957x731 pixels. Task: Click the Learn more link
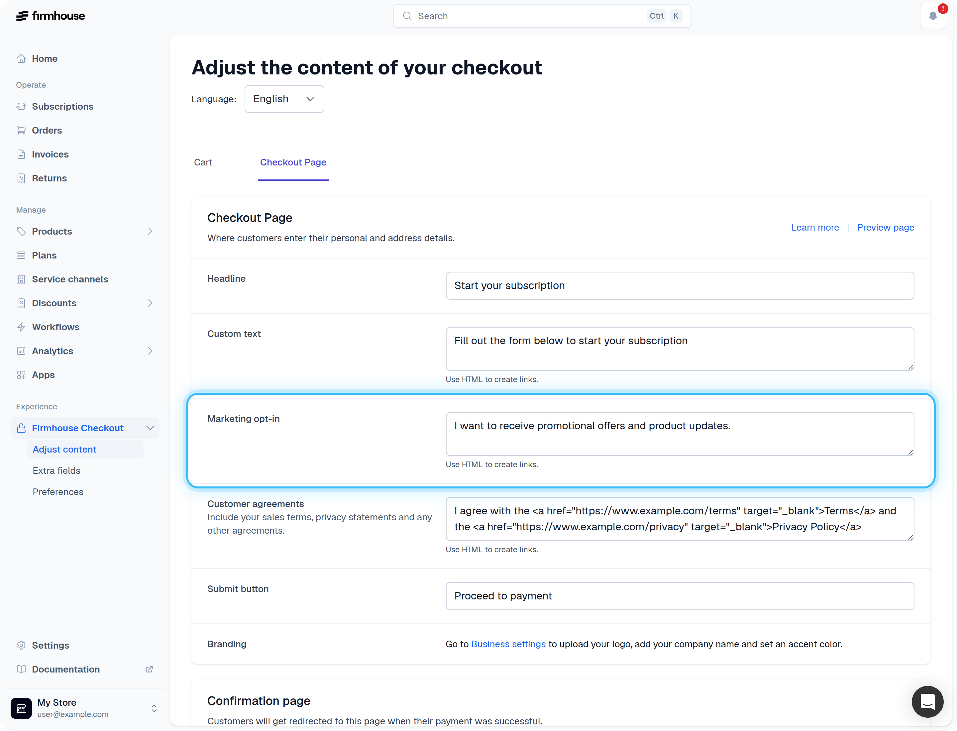point(815,227)
